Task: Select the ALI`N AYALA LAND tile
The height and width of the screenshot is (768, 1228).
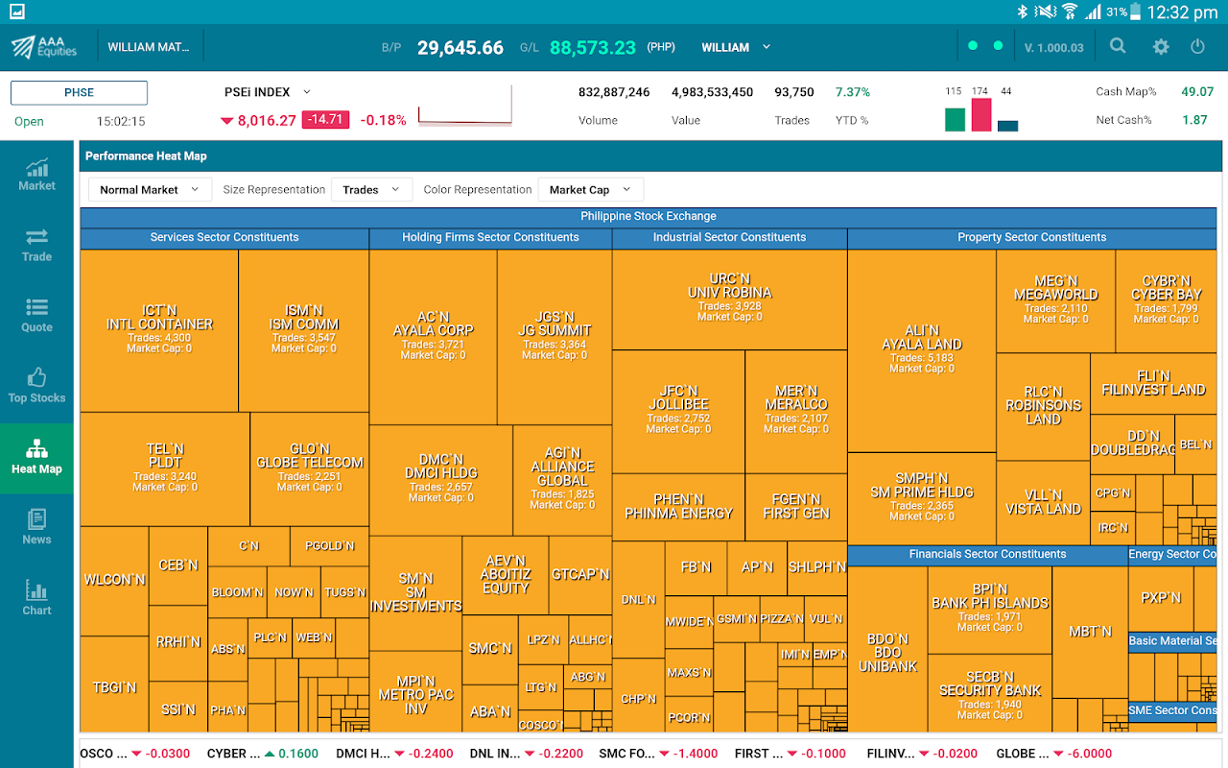Action: pos(921,350)
